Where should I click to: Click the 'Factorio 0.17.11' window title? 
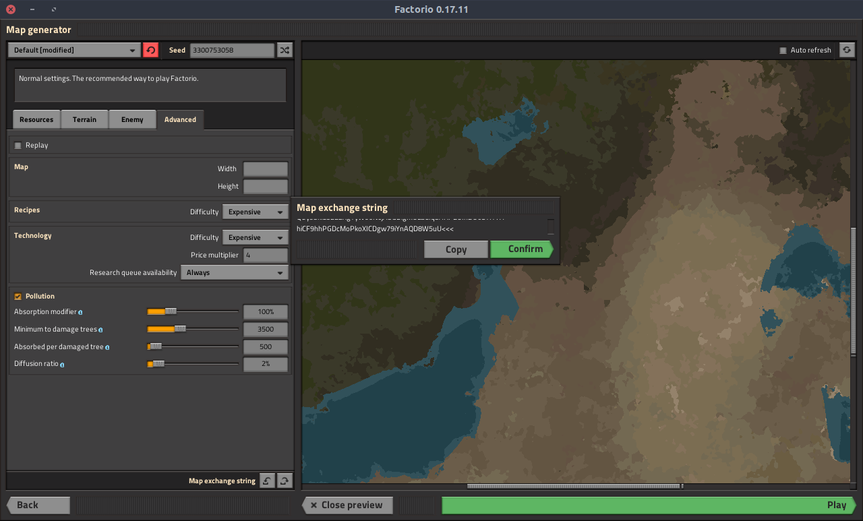431,9
